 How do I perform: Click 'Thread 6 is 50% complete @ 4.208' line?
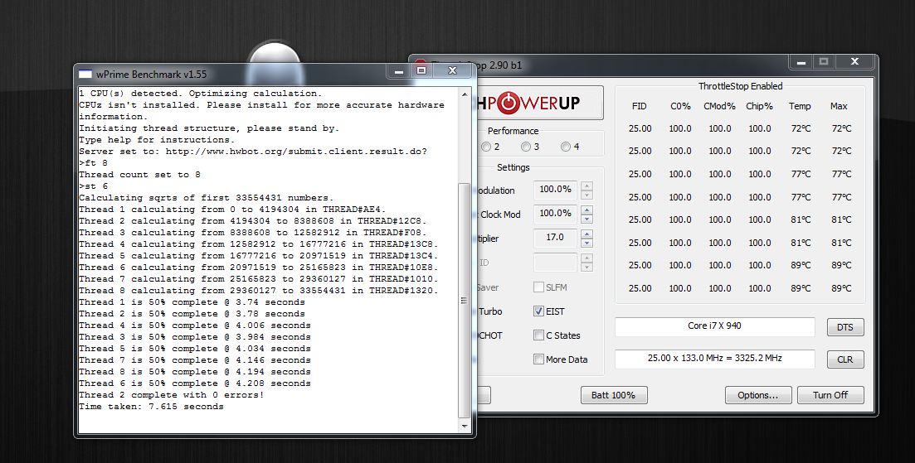195,383
